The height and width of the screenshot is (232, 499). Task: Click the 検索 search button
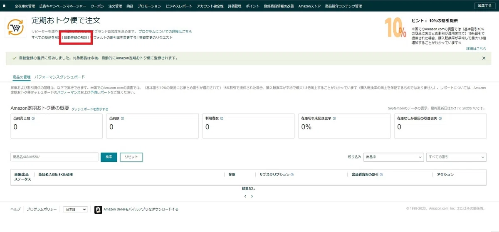[109, 157]
